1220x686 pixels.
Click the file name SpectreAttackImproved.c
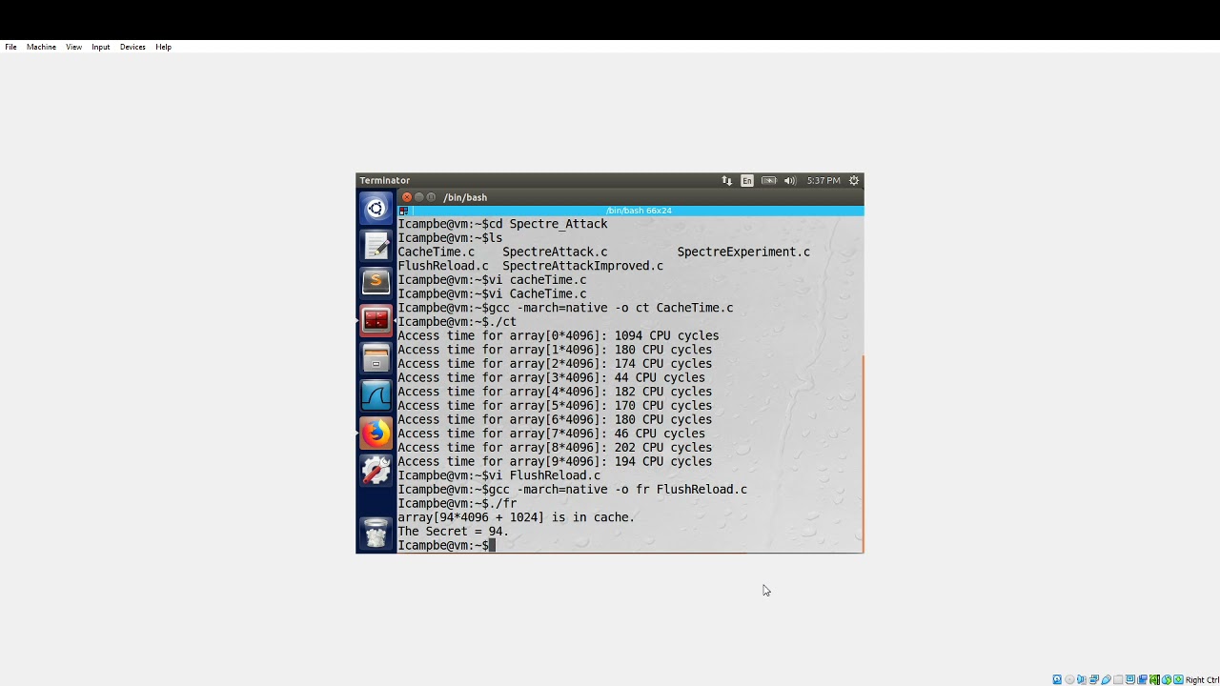pos(582,266)
